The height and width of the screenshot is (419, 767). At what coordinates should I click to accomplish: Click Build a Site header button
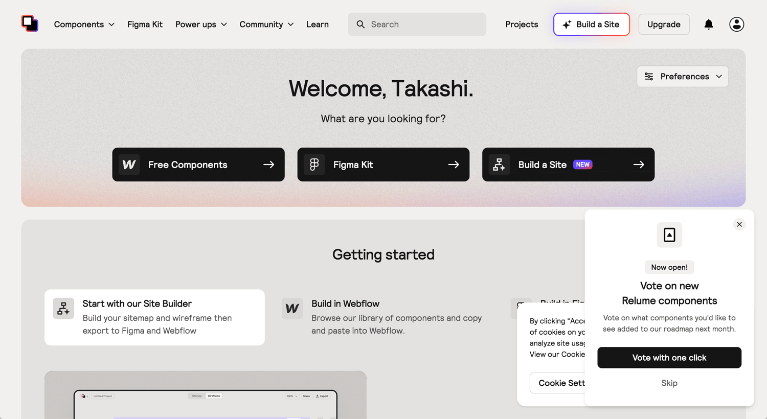point(592,25)
